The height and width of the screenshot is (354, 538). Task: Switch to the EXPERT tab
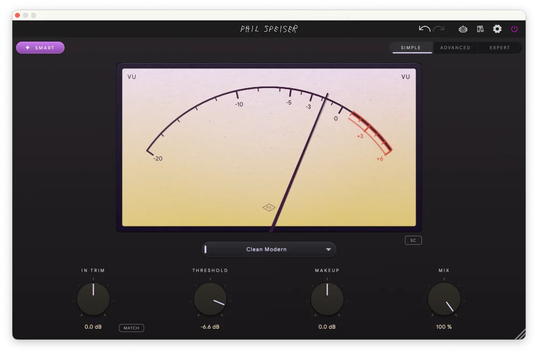tap(500, 48)
